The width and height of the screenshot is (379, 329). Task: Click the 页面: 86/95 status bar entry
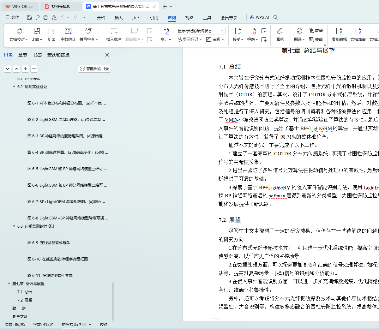click(x=15, y=325)
